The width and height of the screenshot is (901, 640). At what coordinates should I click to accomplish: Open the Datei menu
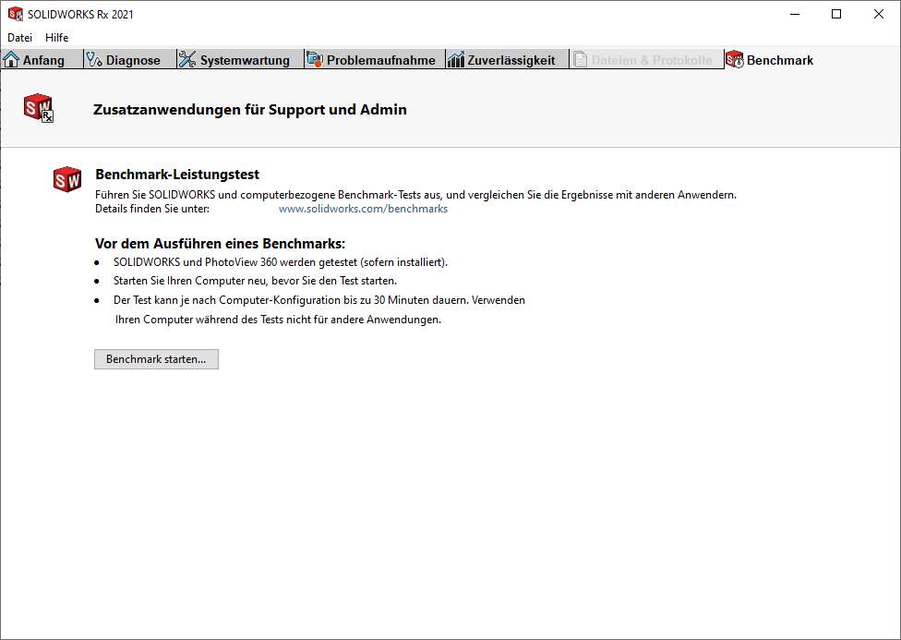click(19, 38)
